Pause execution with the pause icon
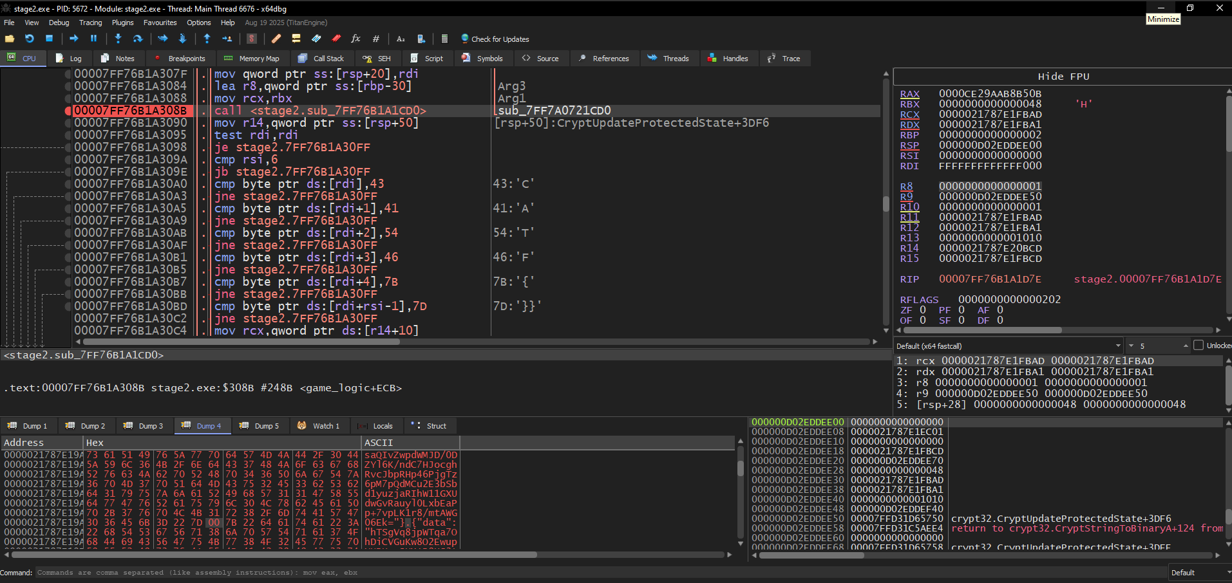The width and height of the screenshot is (1232, 583). 94,39
